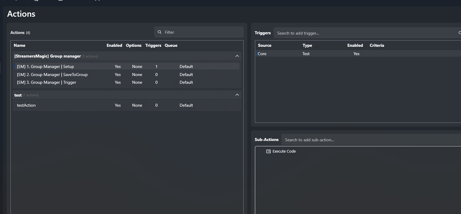Click the search icon in the Filter box
Viewport: 461px width, 214px height.
[160, 32]
